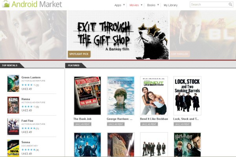
Task: Open the Apps dropdown arrow
Action: (124, 5)
